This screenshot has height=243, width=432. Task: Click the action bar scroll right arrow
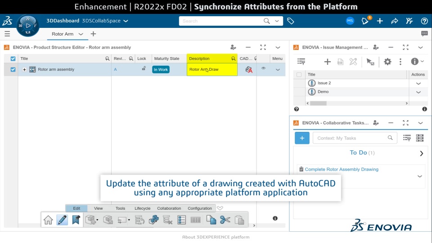click(x=254, y=225)
